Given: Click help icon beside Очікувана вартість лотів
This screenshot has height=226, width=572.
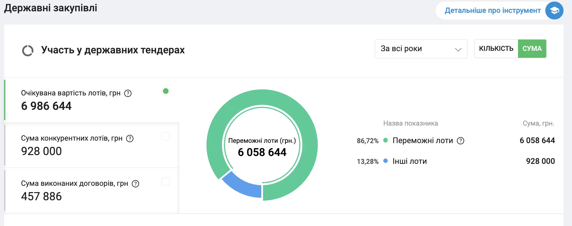Looking at the screenshot, I should coord(128,93).
